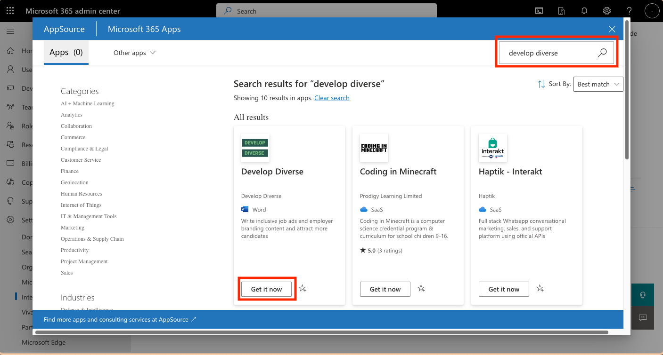
Task: Click the Develop Diverse app logo
Action: click(255, 148)
